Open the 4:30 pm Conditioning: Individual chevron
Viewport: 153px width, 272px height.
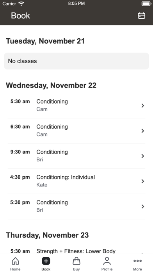[x=143, y=181]
